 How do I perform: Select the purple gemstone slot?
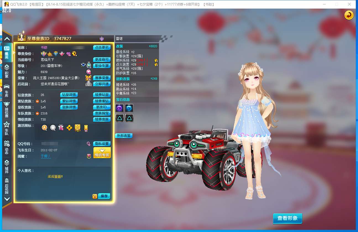pos(120,108)
